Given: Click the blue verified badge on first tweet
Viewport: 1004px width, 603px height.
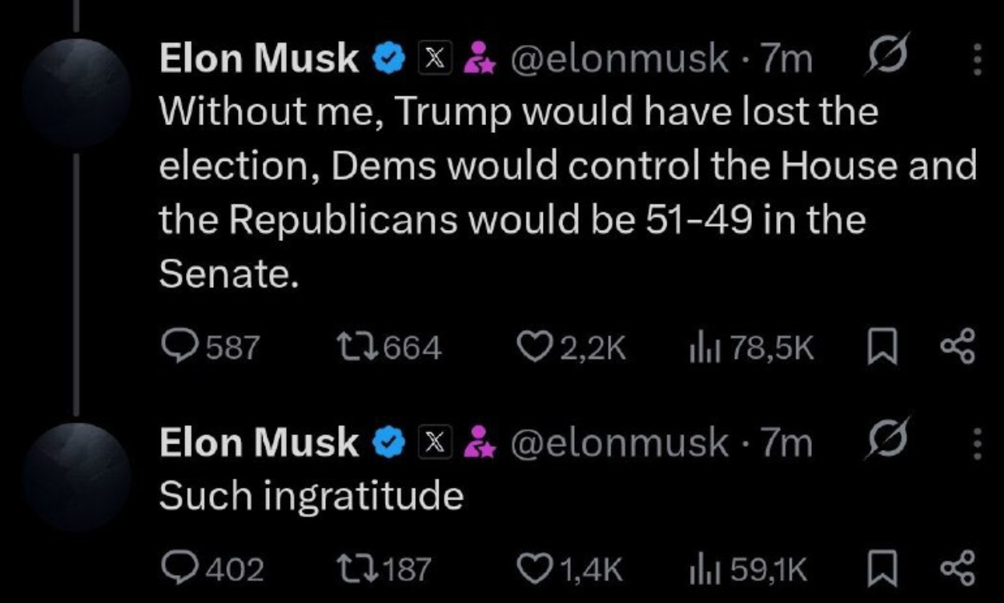Looking at the screenshot, I should 389,59.
